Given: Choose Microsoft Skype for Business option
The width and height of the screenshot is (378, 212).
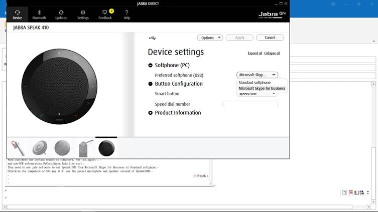Looking at the screenshot, I should [262, 88].
